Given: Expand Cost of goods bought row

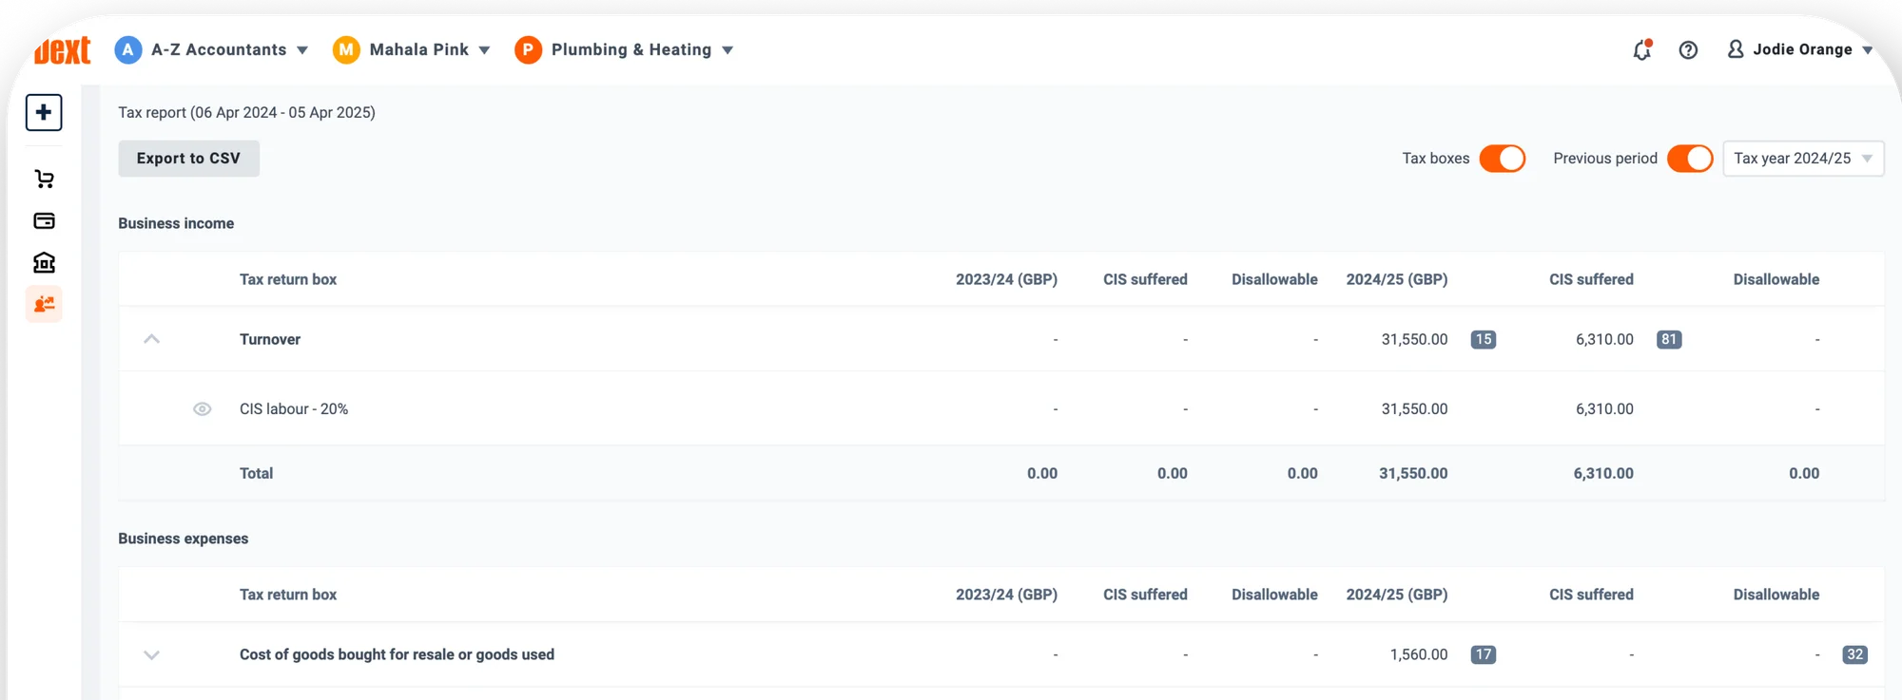Looking at the screenshot, I should 151,654.
